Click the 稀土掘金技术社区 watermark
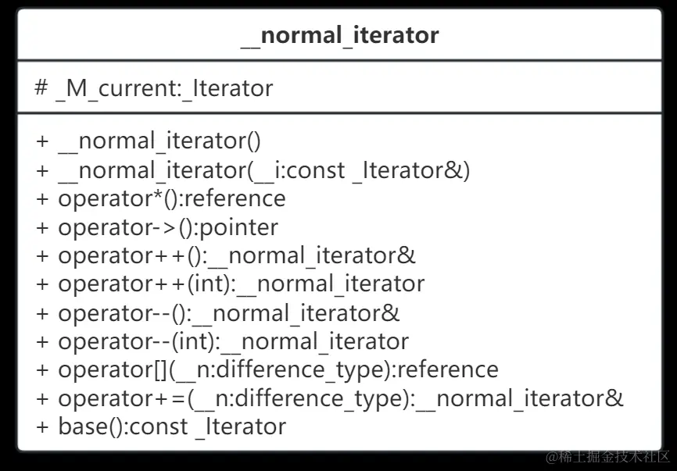Screen dimensions: 677x471 607,456
